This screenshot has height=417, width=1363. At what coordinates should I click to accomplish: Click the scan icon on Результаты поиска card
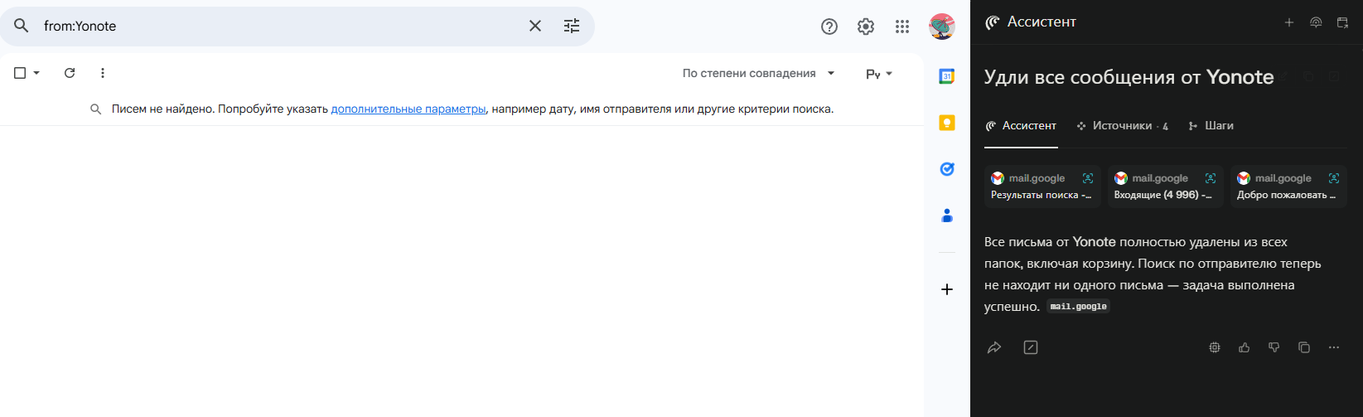pyautogui.click(x=1088, y=178)
